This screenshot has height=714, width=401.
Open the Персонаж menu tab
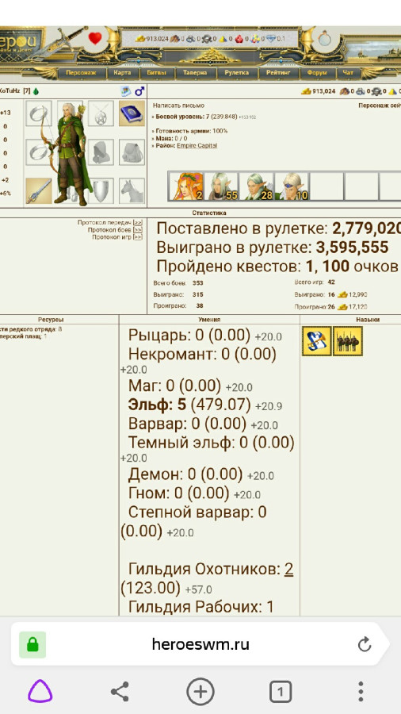point(81,73)
